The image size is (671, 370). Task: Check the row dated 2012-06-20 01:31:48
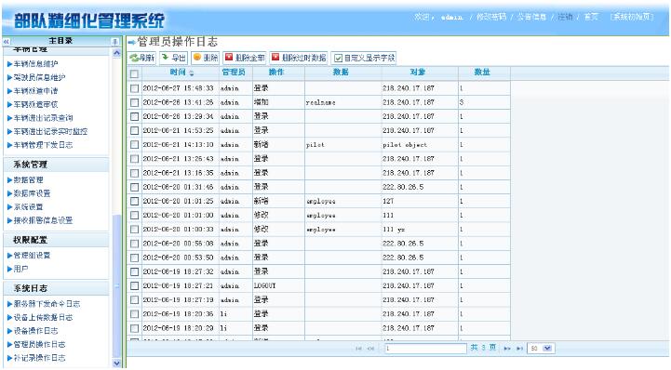(134, 187)
